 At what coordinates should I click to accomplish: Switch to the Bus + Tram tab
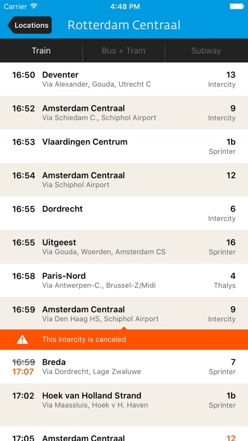click(x=123, y=51)
